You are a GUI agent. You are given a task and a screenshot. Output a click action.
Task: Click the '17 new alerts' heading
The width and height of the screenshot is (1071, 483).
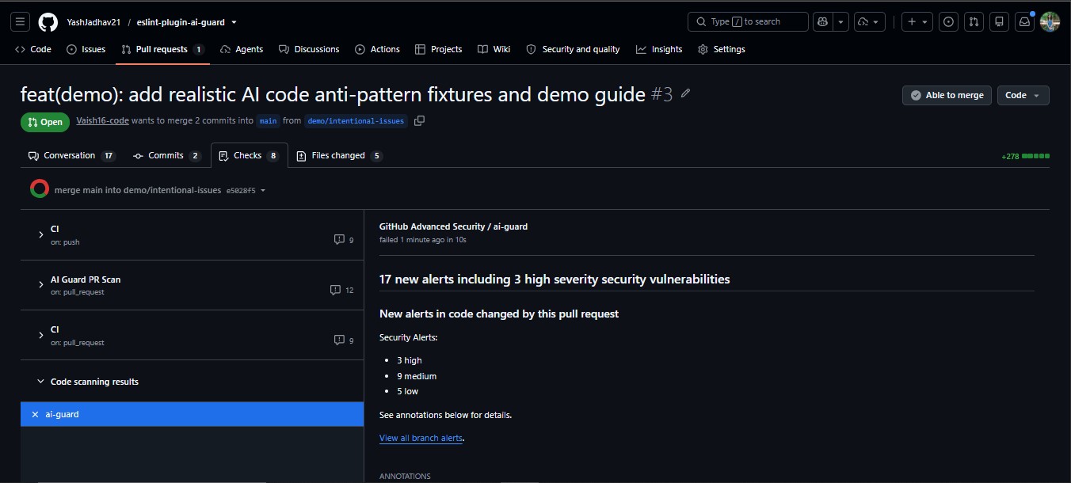tap(555, 279)
